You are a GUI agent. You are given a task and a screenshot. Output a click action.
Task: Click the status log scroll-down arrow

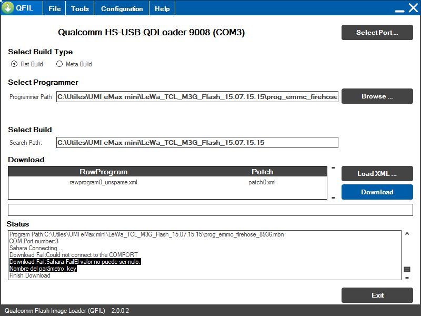point(407,278)
